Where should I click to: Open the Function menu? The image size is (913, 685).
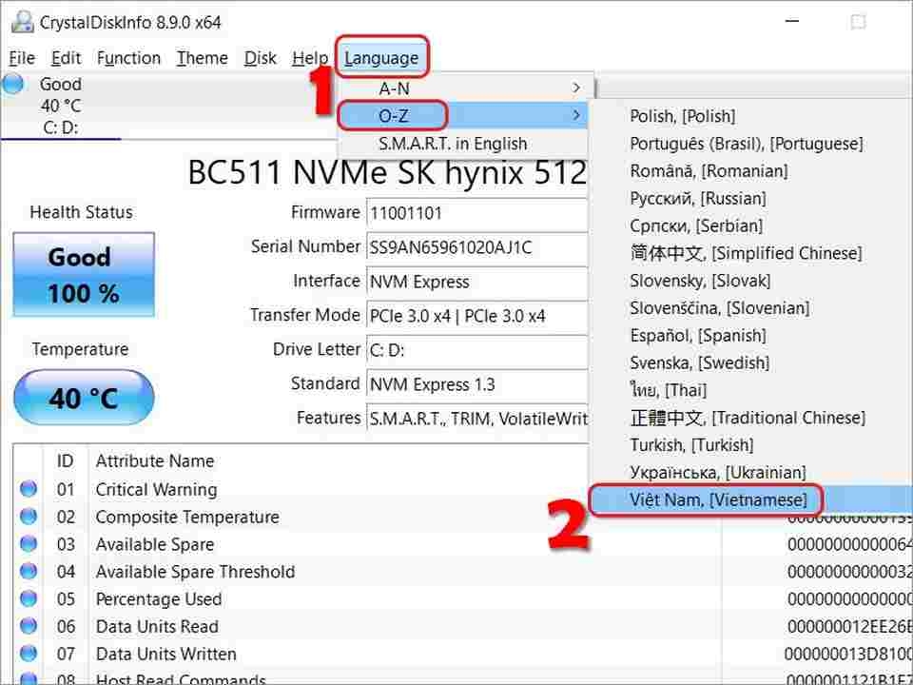click(128, 58)
